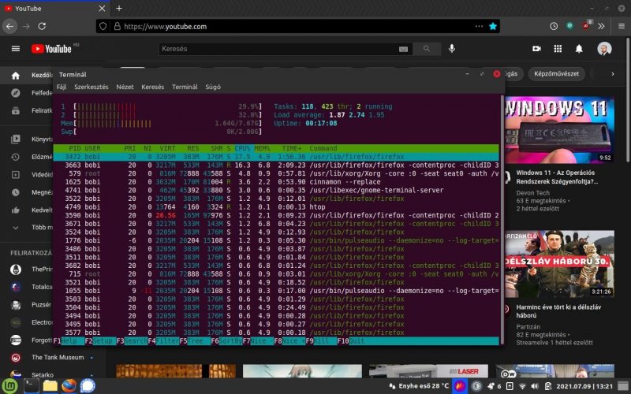Click the Explore compass sidebar icon

tap(16, 93)
